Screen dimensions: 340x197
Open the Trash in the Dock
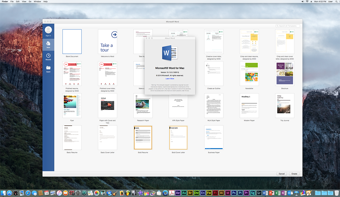tap(337, 193)
